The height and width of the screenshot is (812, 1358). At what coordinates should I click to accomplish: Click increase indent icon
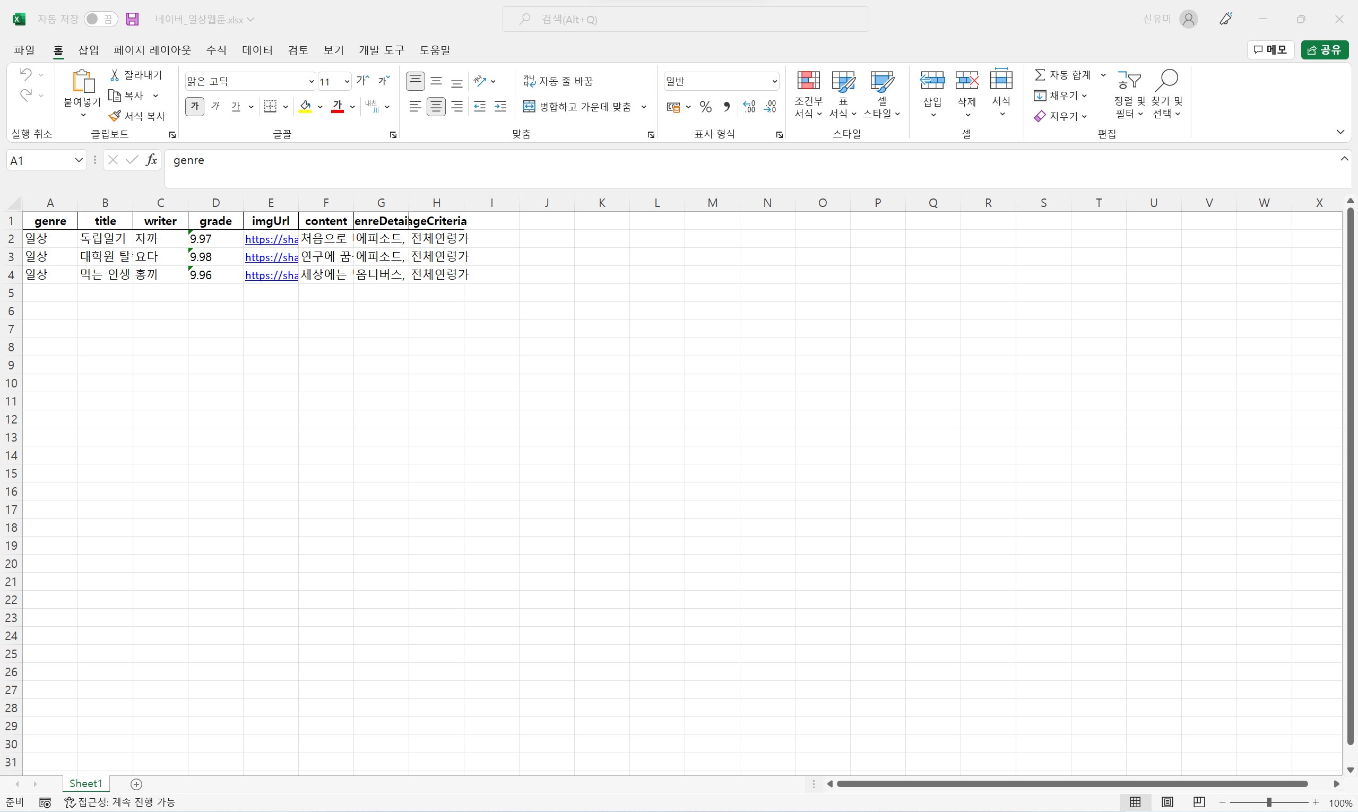coord(500,106)
